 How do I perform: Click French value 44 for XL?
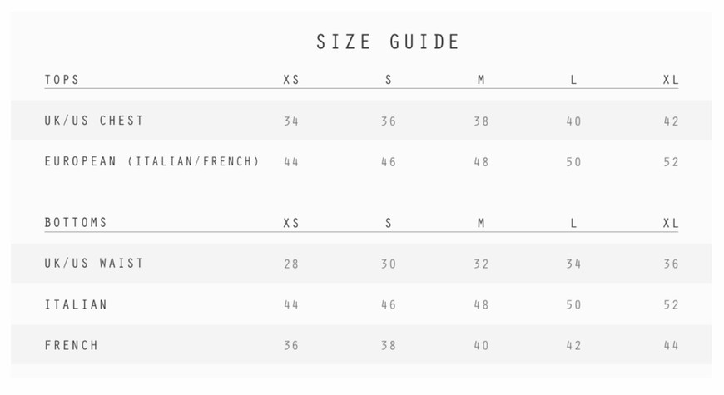671,345
